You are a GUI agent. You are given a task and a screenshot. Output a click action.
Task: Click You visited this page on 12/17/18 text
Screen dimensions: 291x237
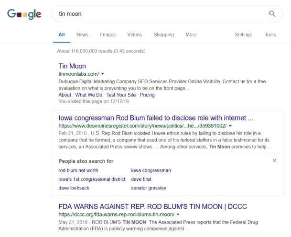click(x=94, y=101)
